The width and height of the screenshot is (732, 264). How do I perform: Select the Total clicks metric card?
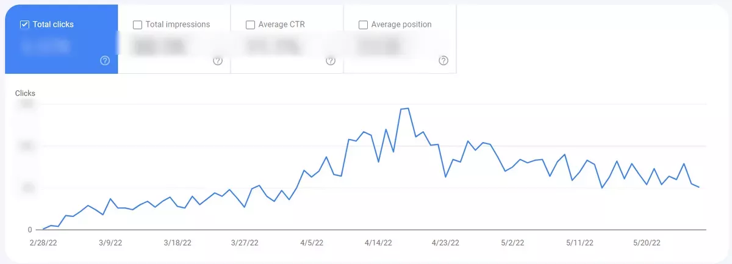pos(61,39)
